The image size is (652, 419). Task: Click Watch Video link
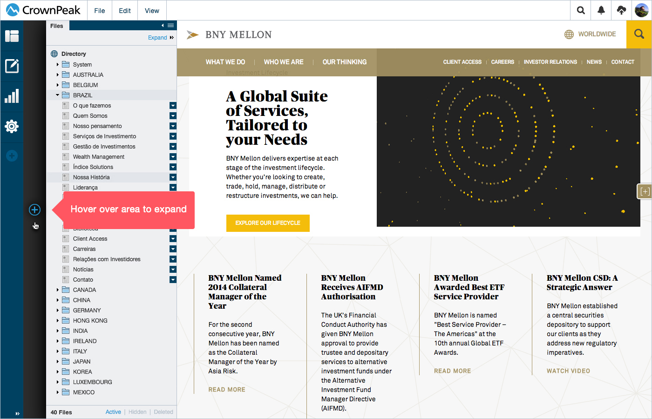[568, 371]
